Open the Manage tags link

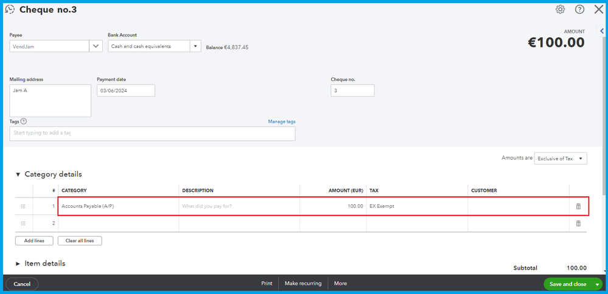pyautogui.click(x=282, y=121)
